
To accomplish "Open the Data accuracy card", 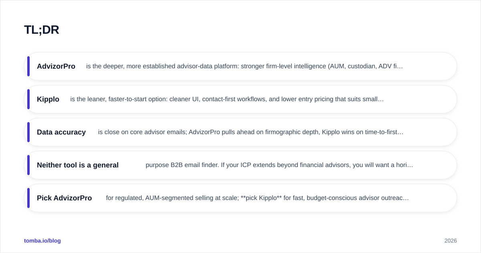I will tap(240, 132).
